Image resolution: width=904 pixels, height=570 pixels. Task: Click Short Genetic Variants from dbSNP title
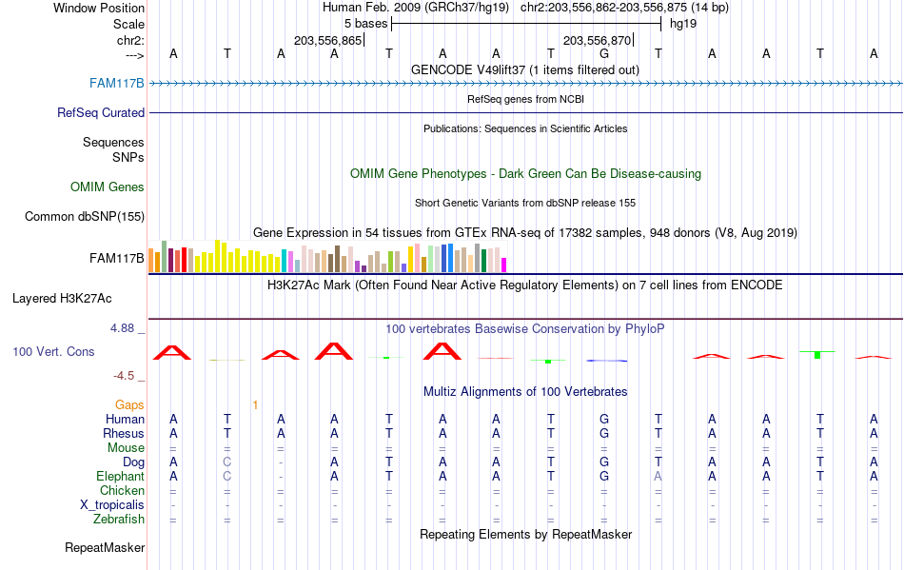tap(524, 203)
